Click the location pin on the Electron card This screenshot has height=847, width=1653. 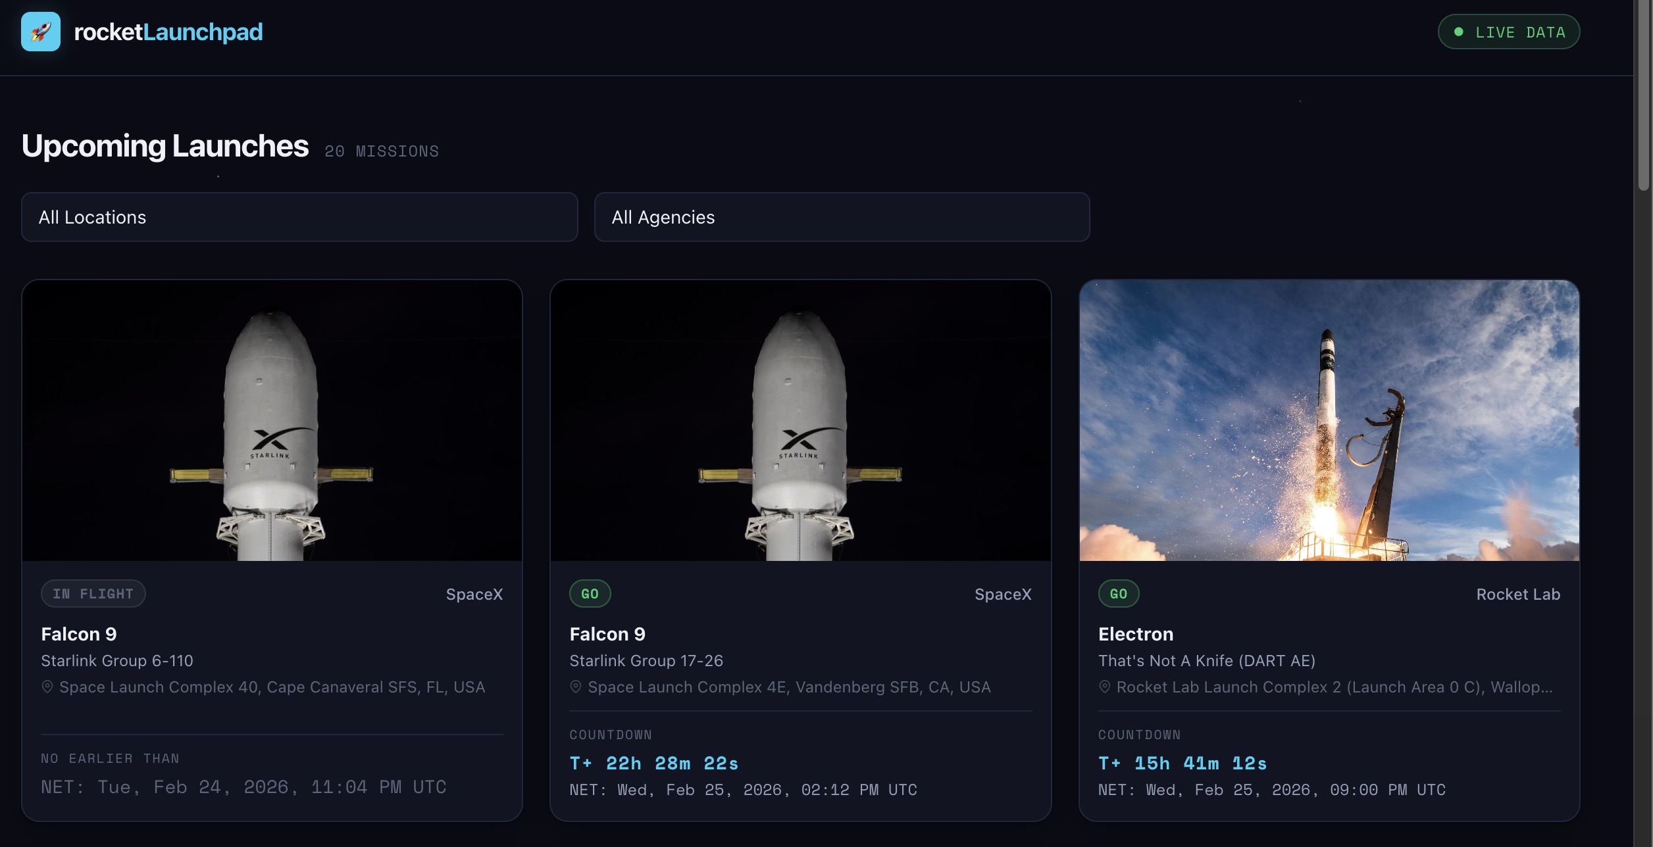1106,687
